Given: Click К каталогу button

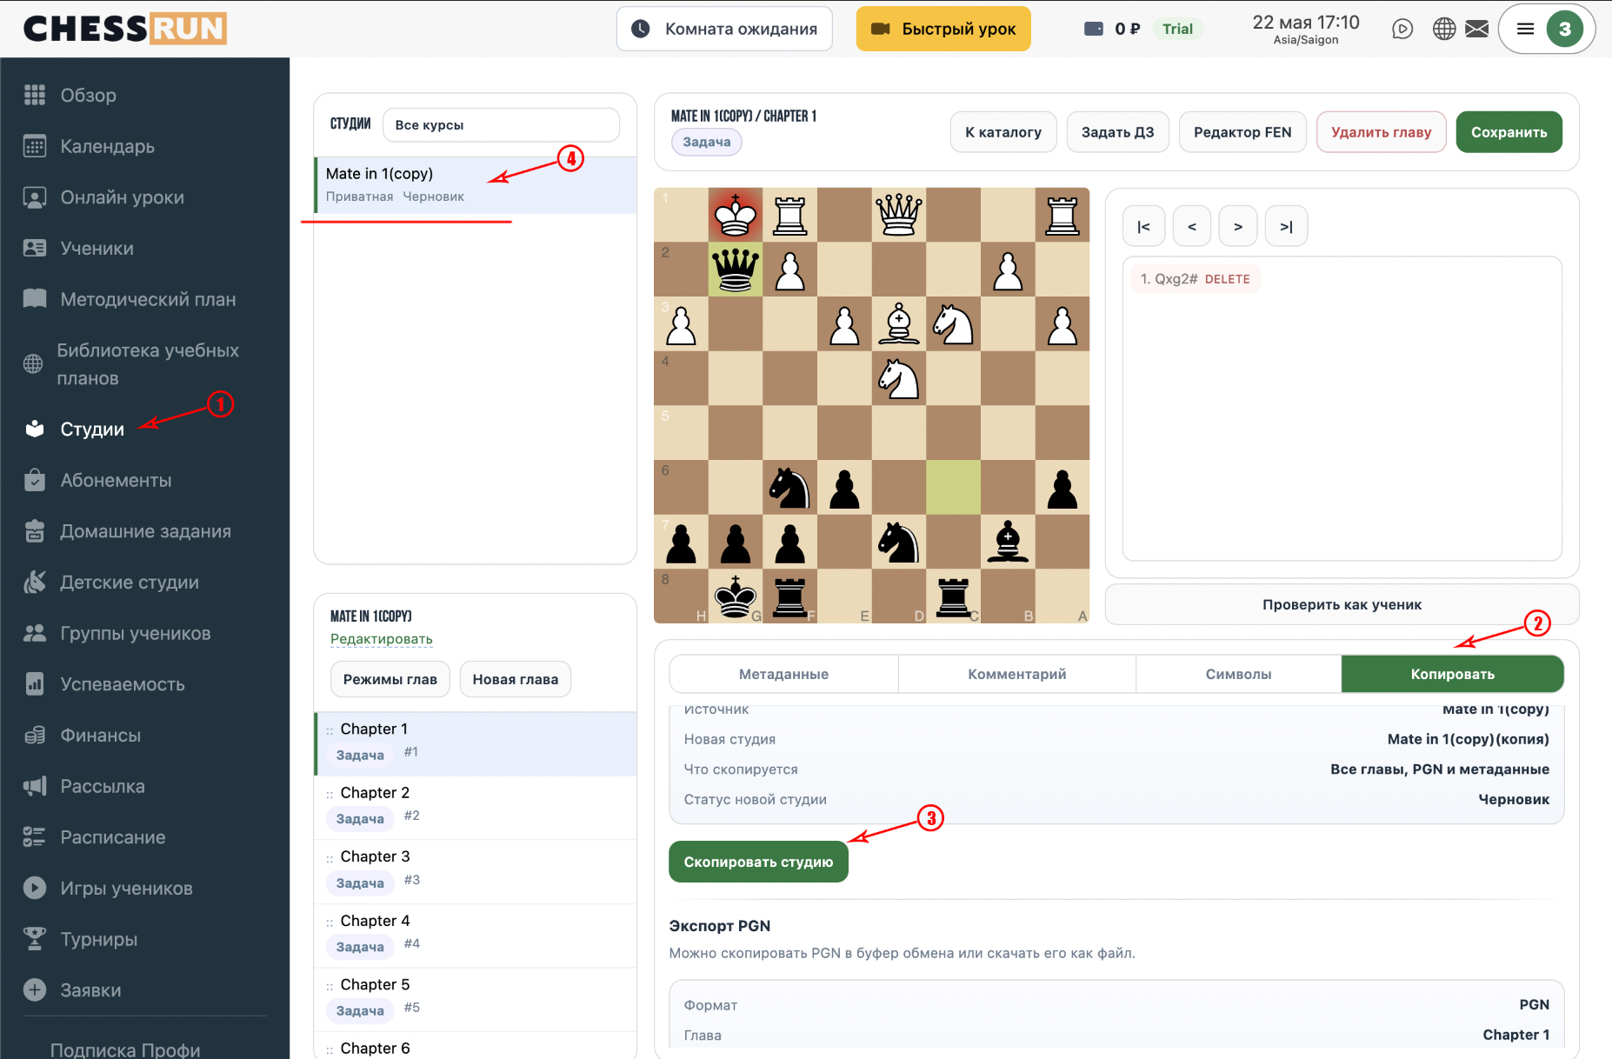Looking at the screenshot, I should pos(1003,132).
